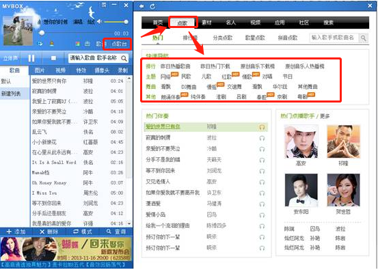Select the 新建列表 playlist
Screen dimensions: 378x270
tap(14, 94)
